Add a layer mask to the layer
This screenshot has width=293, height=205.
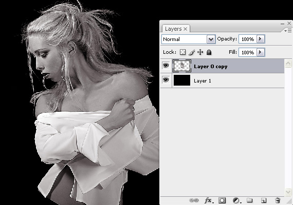point(222,200)
